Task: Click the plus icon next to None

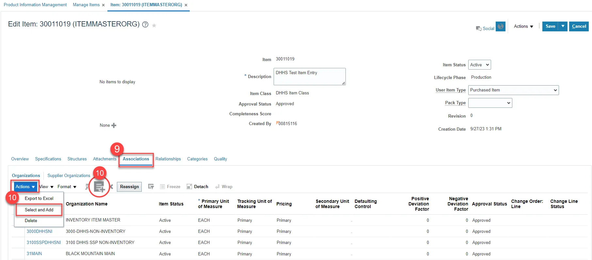Action: point(114,125)
